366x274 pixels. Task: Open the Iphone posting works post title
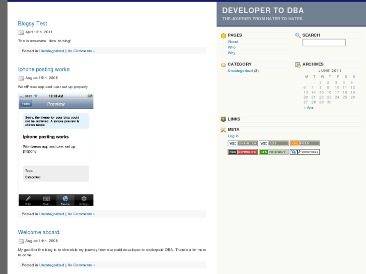point(44,69)
